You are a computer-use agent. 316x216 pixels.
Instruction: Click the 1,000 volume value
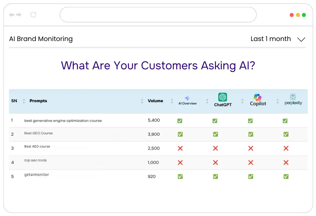tap(153, 163)
